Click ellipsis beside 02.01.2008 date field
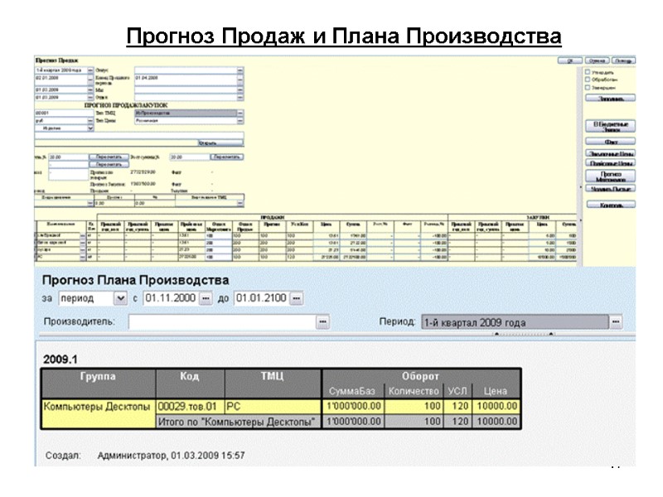This screenshot has width=663, height=497. point(90,80)
